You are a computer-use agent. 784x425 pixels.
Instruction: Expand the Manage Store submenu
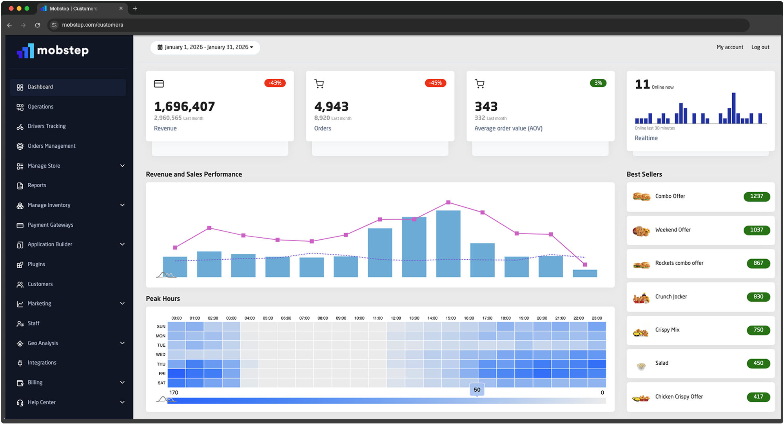tap(123, 166)
